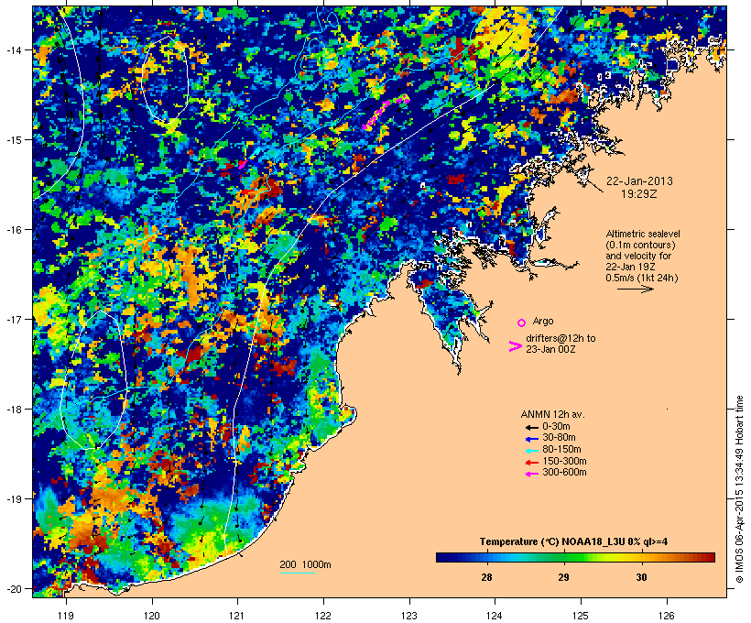Click the date label 22-Jan-2013
This screenshot has width=751, height=623.
click(639, 181)
